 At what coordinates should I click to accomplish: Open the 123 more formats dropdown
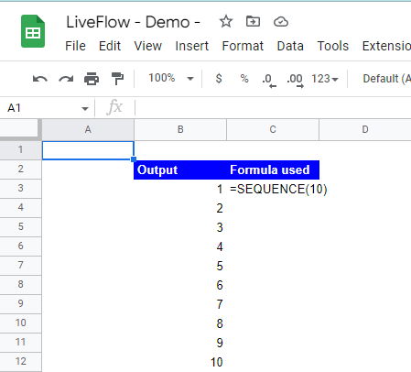325,79
